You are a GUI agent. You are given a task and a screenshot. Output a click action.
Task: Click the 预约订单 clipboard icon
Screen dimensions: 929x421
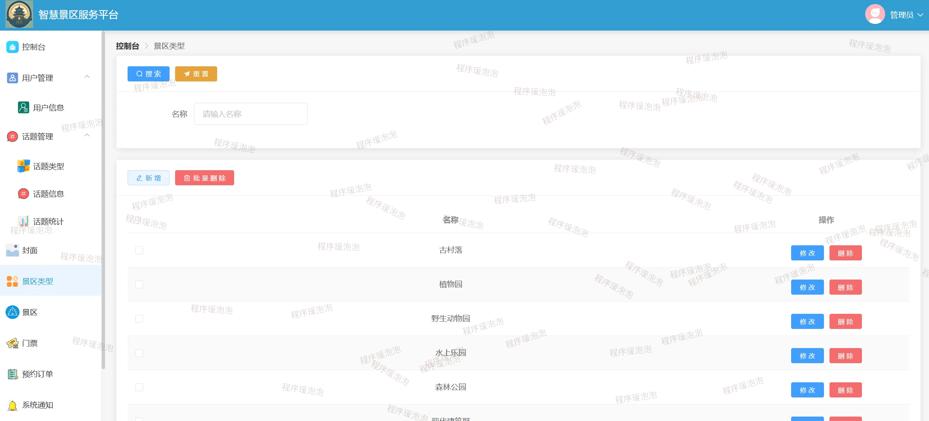12,374
